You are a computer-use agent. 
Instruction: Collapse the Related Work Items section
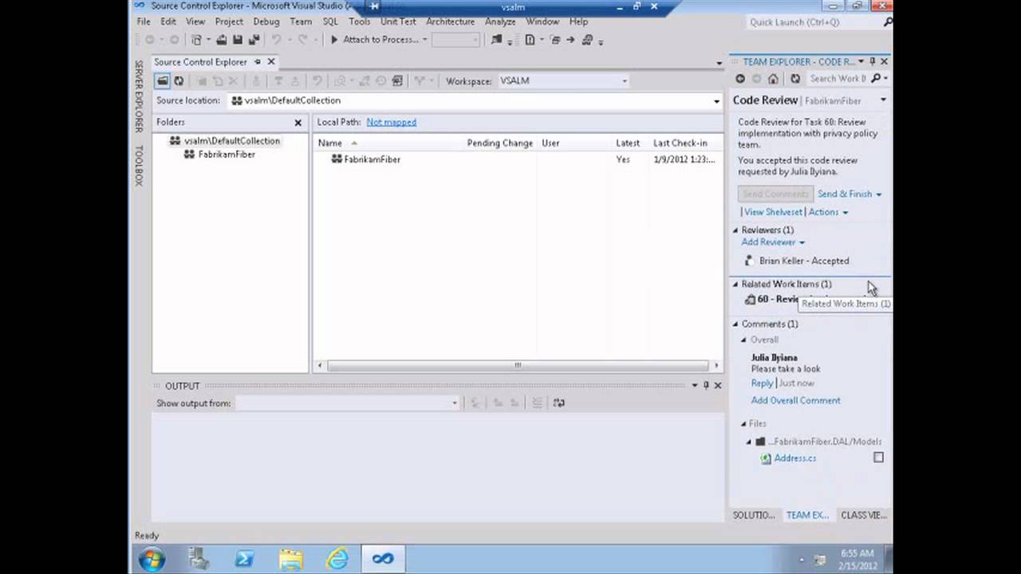(x=735, y=285)
